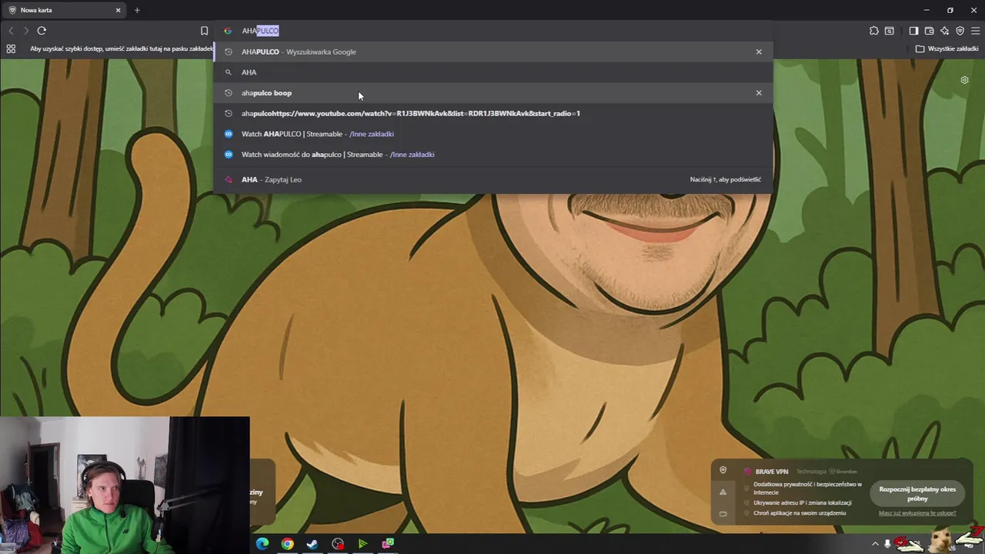Select the YouTube watch URL suggestion
985x554 pixels.
(x=492, y=113)
